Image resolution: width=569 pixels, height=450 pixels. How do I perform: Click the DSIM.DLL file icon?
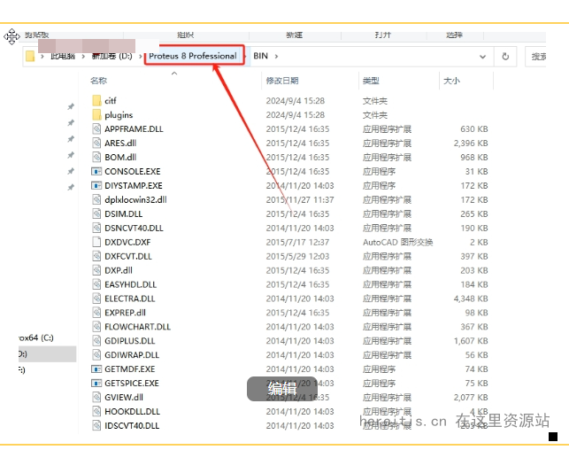click(96, 213)
